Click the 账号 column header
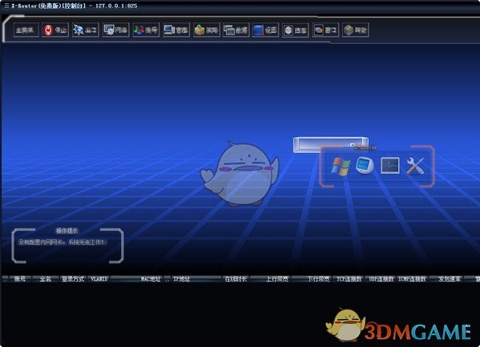Screen dimensions: 480x347 [20, 279]
